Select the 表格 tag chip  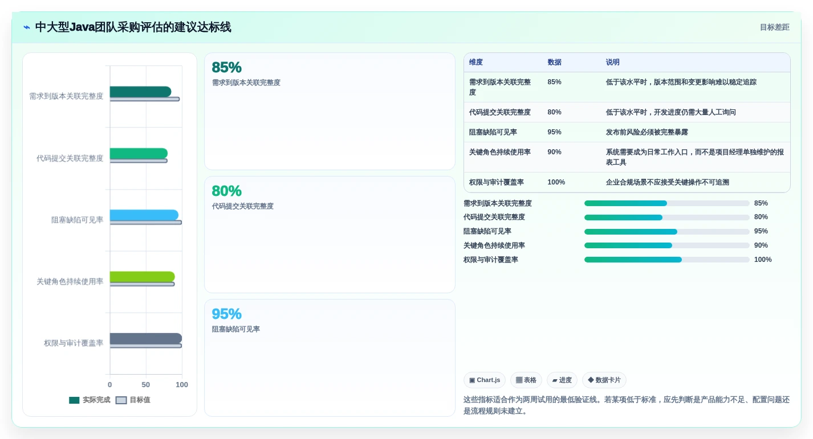[526, 380]
